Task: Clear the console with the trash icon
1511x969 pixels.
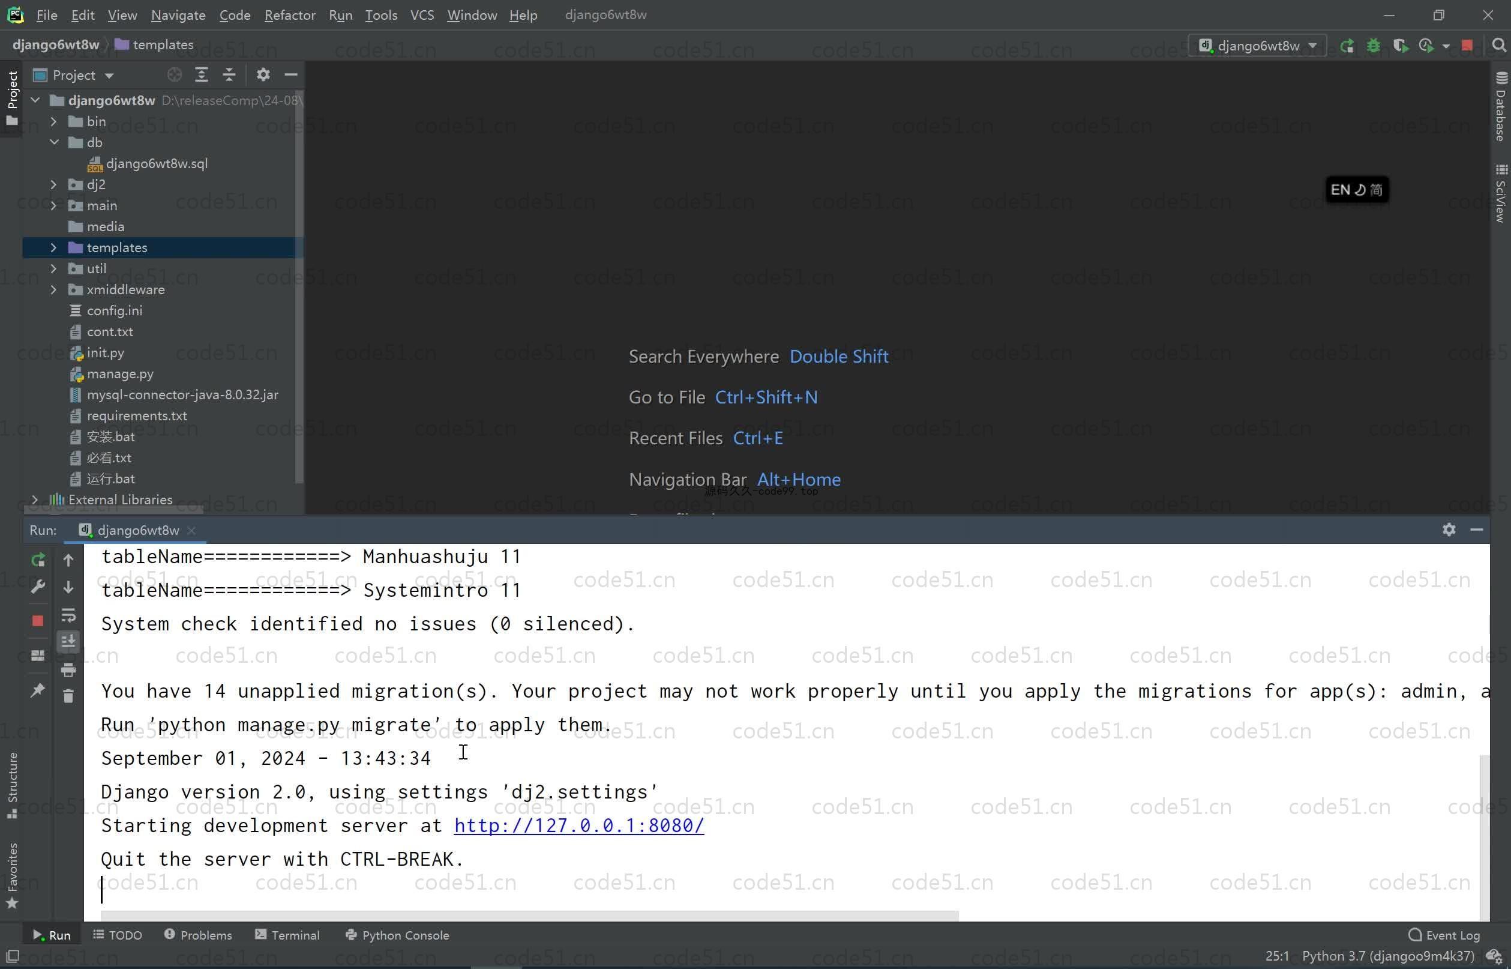Action: 68,696
